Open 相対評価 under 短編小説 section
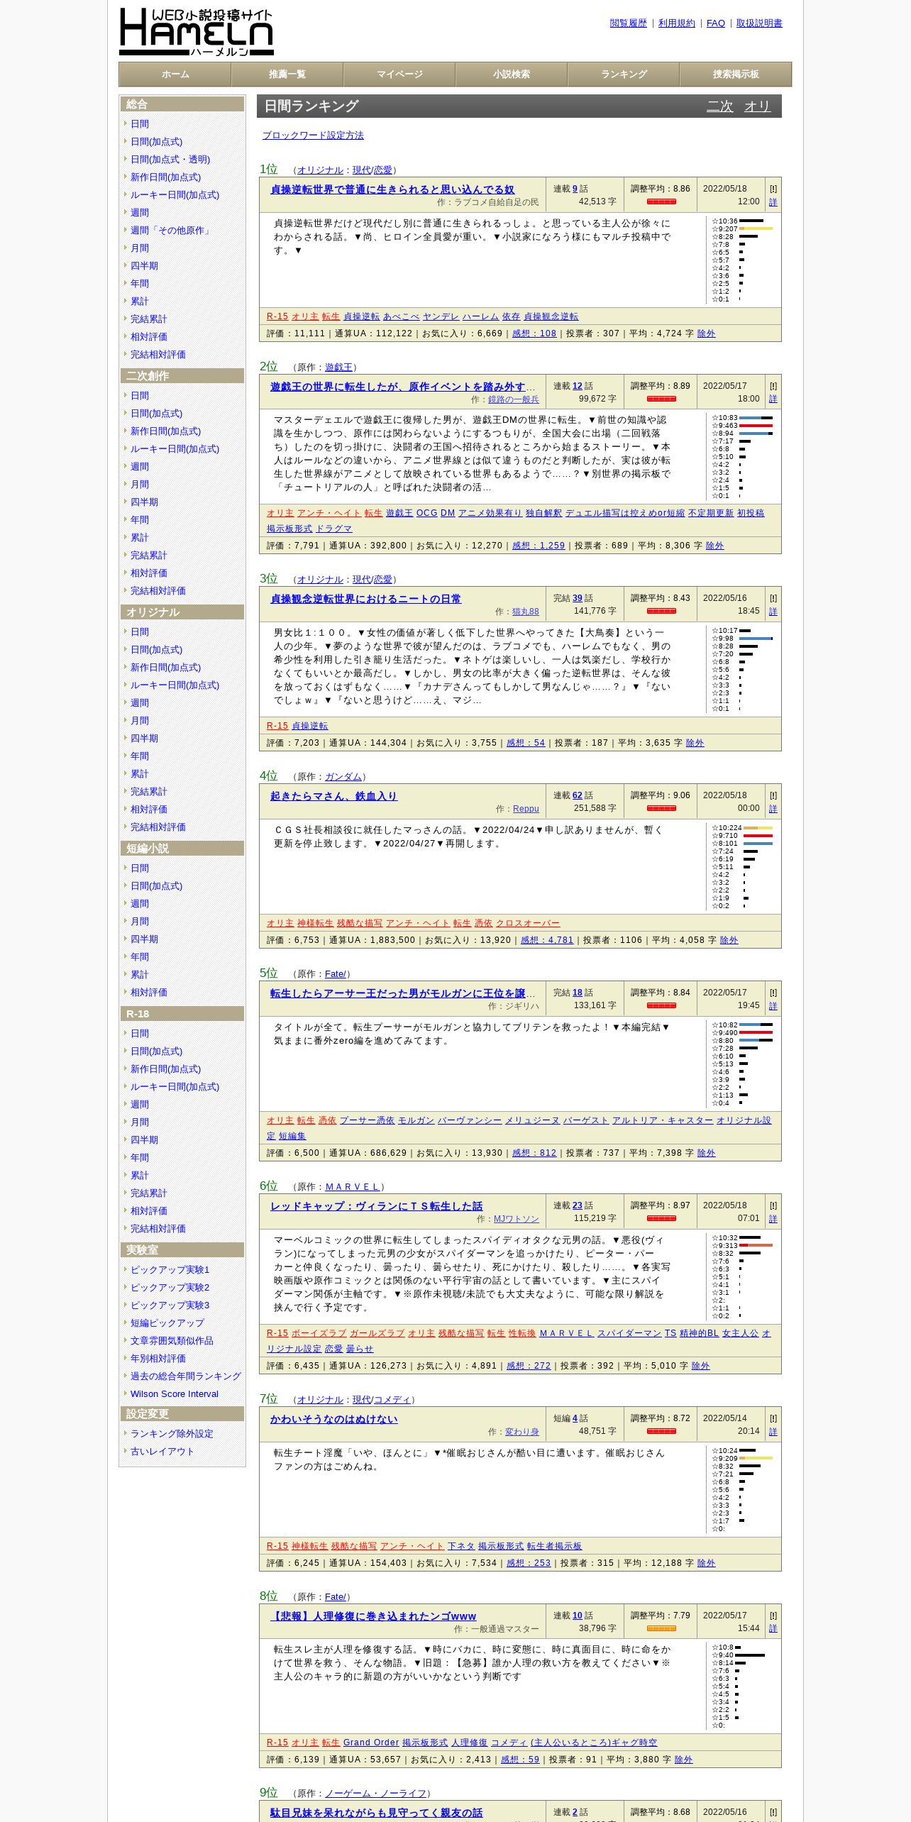Screen dimensions: 911x1822 (149, 993)
